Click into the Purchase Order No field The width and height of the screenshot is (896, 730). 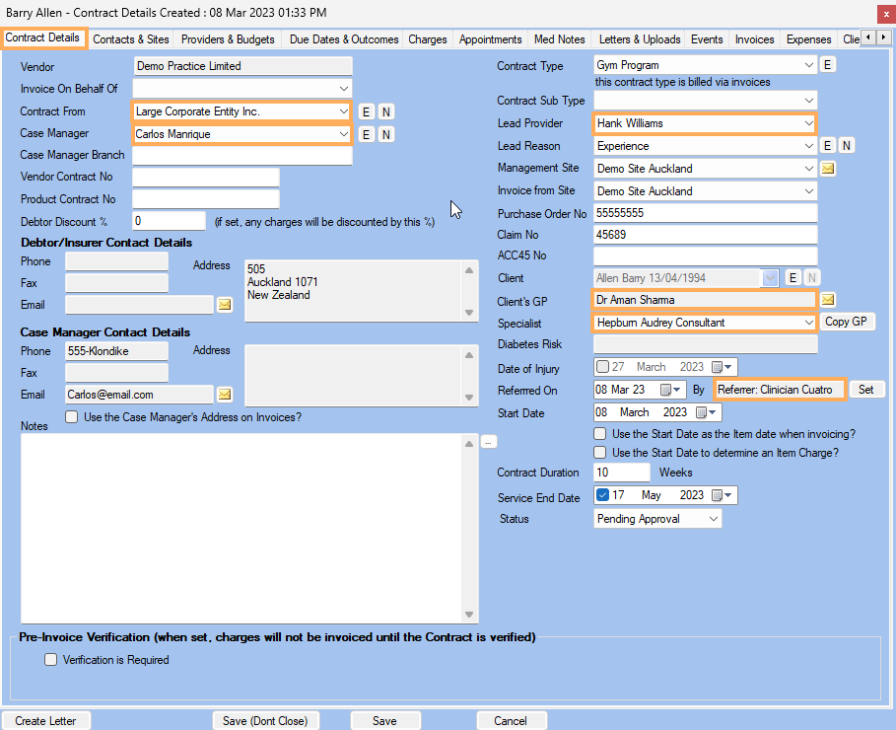705,214
